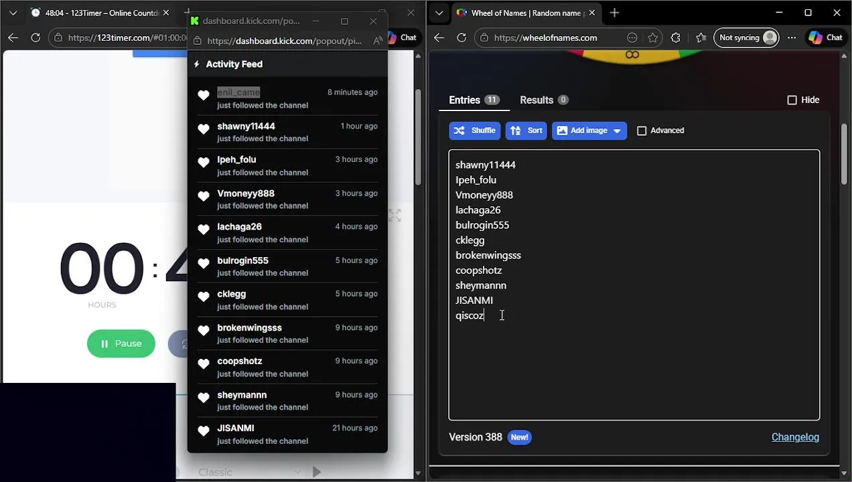
Task: Click inside the wheel entries text box
Action: pos(634,285)
